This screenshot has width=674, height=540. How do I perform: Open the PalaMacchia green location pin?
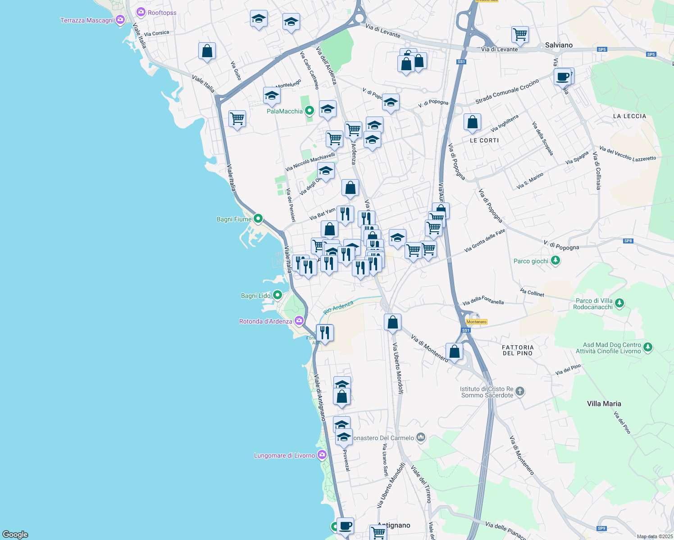click(309, 110)
